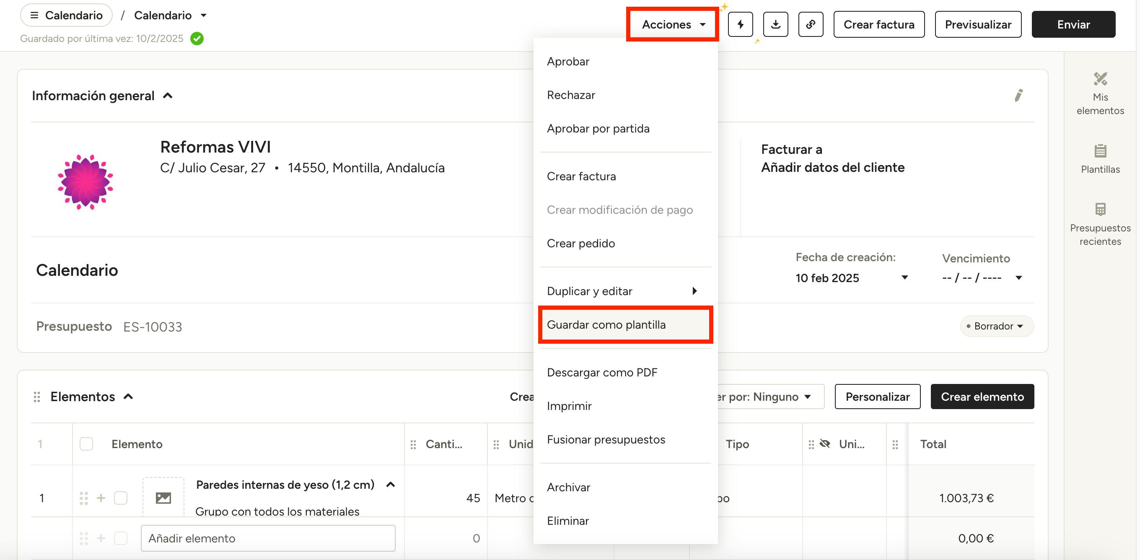
Task: Click the plus icon on row 1
Action: 101,498
